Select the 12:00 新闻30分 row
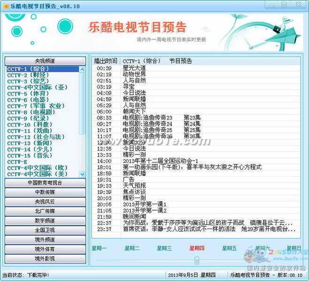Viewport: 309px width, 281px height. tap(196, 142)
